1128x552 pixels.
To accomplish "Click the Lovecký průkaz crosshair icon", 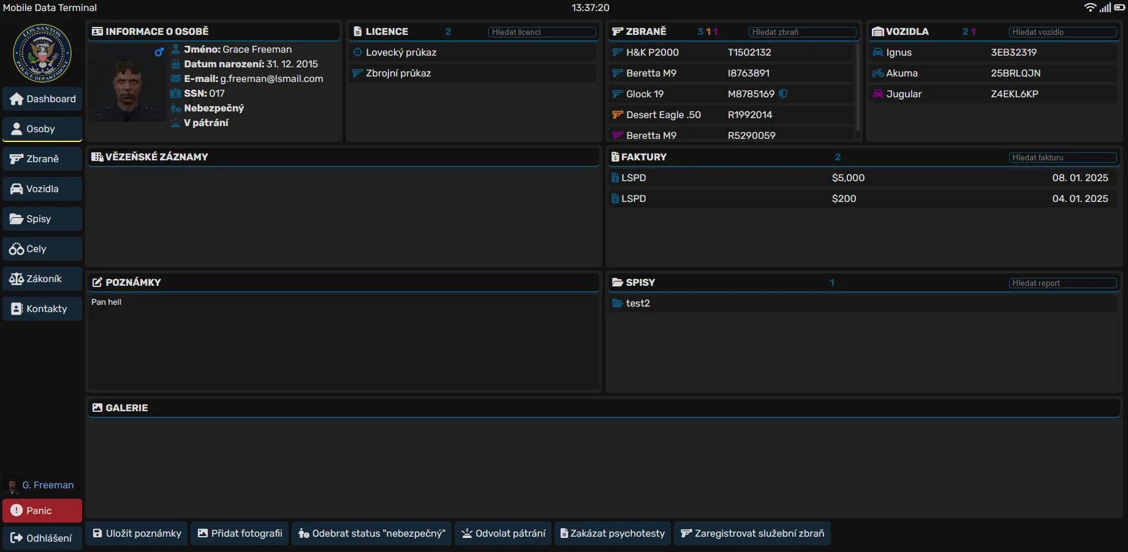I will (x=358, y=52).
